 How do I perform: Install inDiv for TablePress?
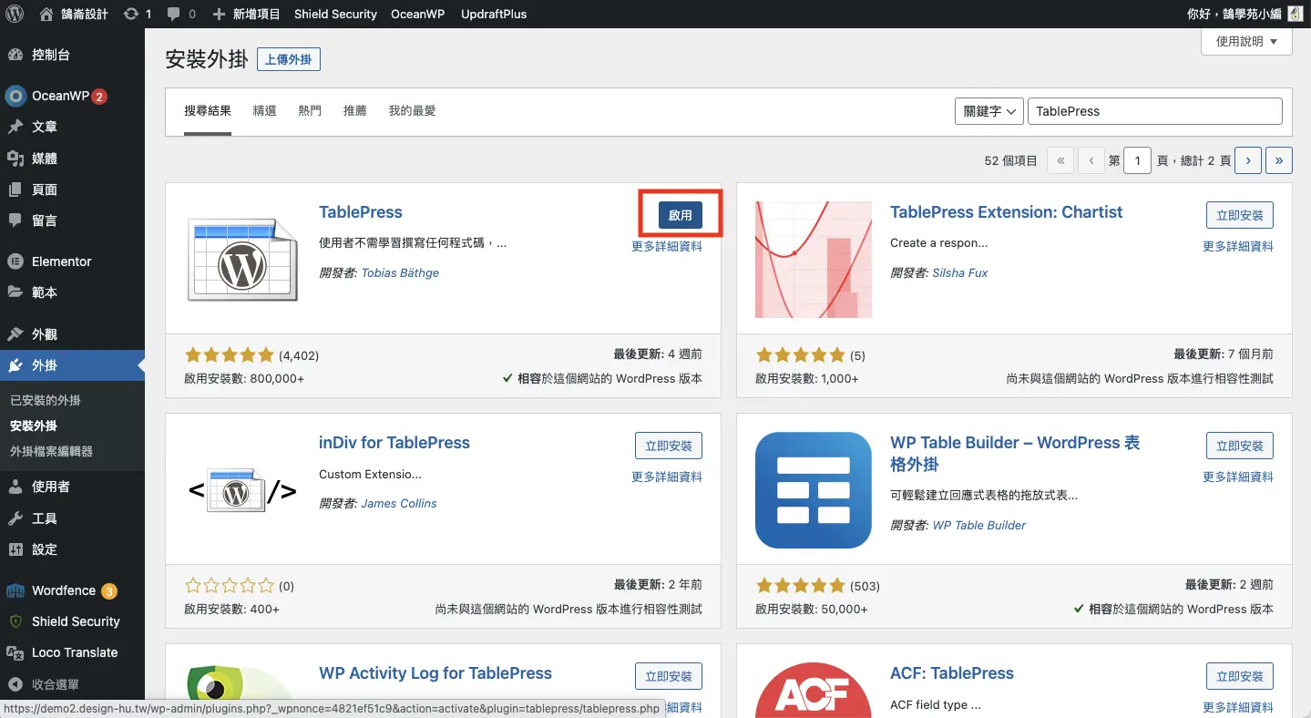click(x=668, y=446)
